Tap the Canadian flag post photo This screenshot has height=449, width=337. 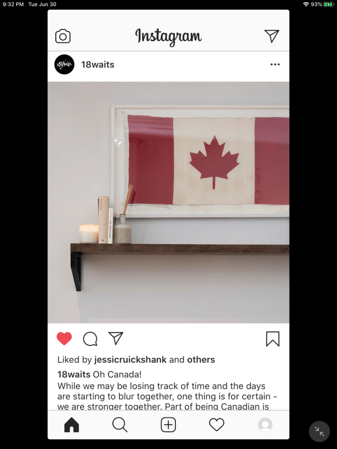pyautogui.click(x=168, y=203)
